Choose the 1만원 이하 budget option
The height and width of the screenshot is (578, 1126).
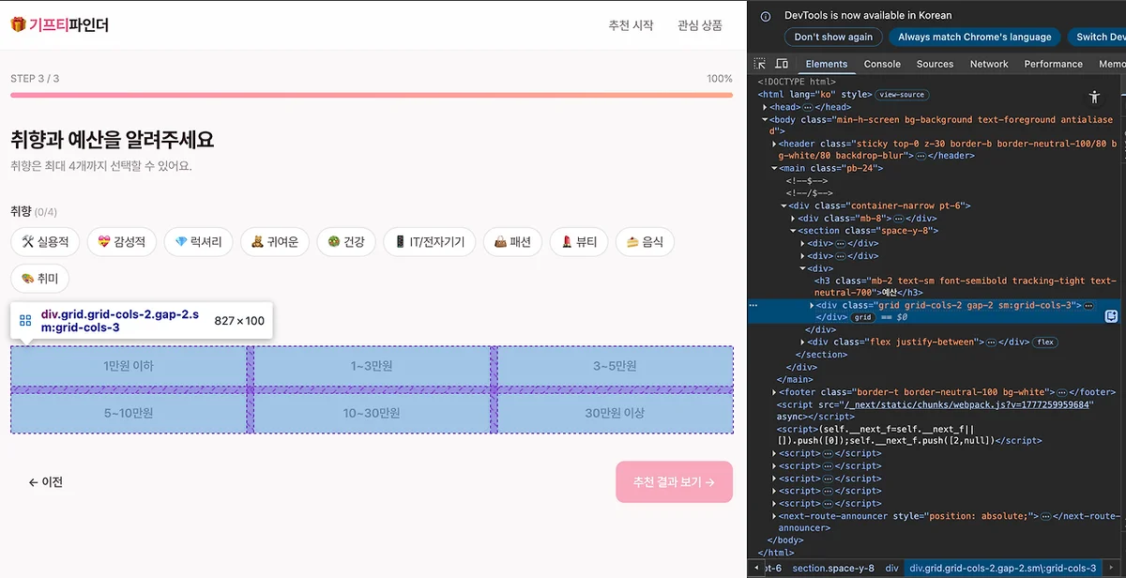(129, 367)
